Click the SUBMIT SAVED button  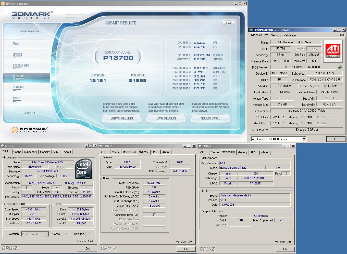tap(210, 118)
